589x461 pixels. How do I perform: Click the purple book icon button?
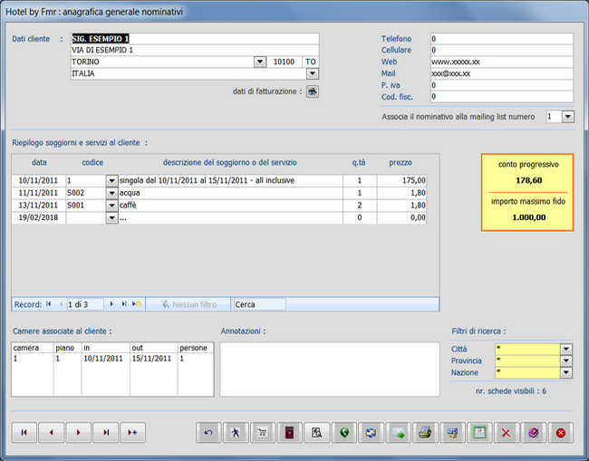[x=534, y=432]
